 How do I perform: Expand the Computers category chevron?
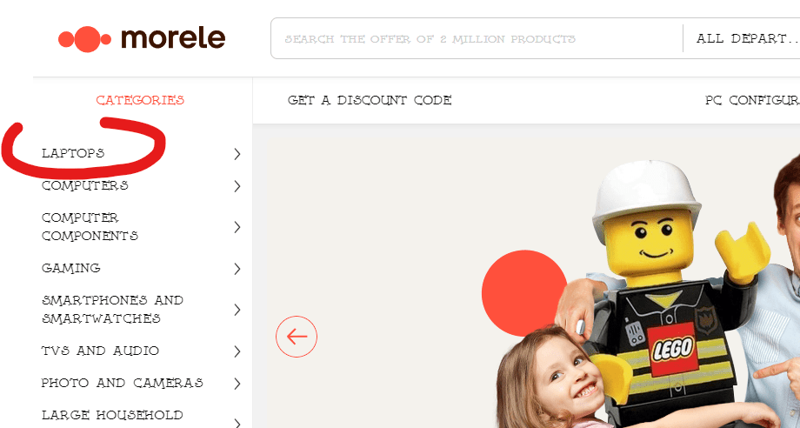pos(237,186)
